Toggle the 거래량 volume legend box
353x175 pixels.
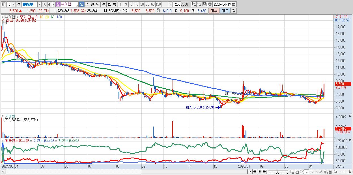(x=3, y=116)
